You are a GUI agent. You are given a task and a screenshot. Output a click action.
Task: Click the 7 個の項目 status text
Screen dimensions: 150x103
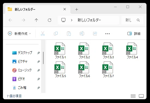click(14, 96)
